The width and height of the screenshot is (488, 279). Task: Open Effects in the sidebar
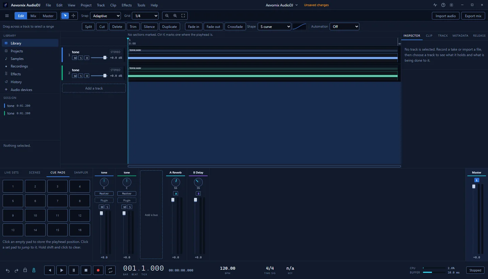[x=30, y=74]
